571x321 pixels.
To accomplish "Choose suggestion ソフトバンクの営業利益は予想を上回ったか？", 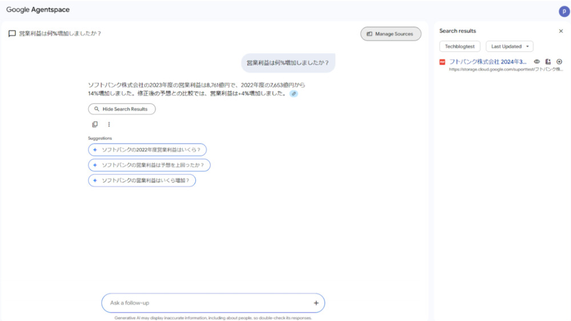I will 149,165.
